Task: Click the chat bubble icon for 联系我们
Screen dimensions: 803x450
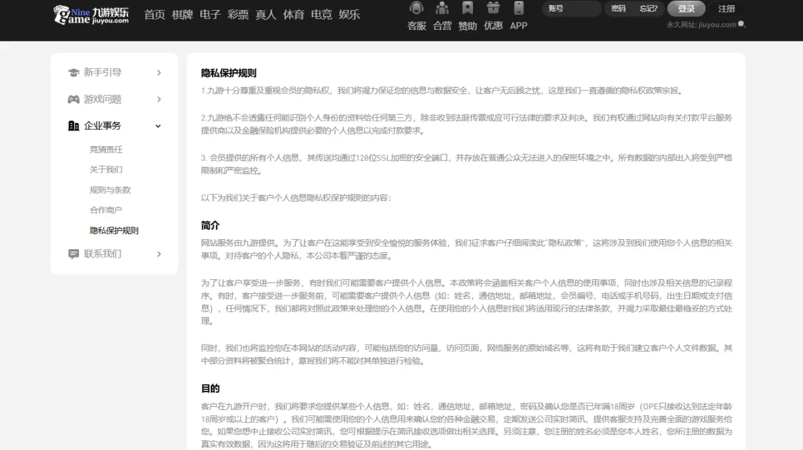Action: (73, 254)
